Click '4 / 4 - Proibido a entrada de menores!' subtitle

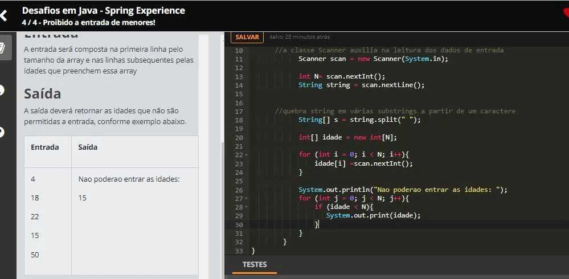pyautogui.click(x=88, y=23)
